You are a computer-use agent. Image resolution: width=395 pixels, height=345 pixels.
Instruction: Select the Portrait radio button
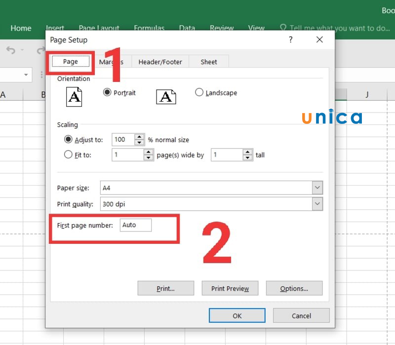coord(107,92)
